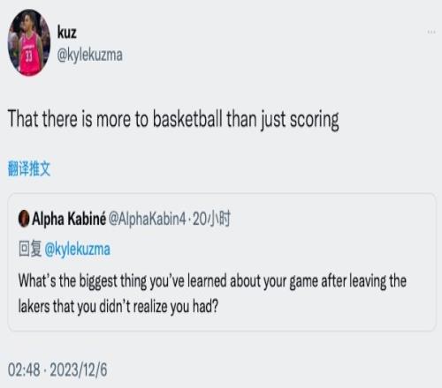Open the Alpha Kabiné display name

(69, 219)
